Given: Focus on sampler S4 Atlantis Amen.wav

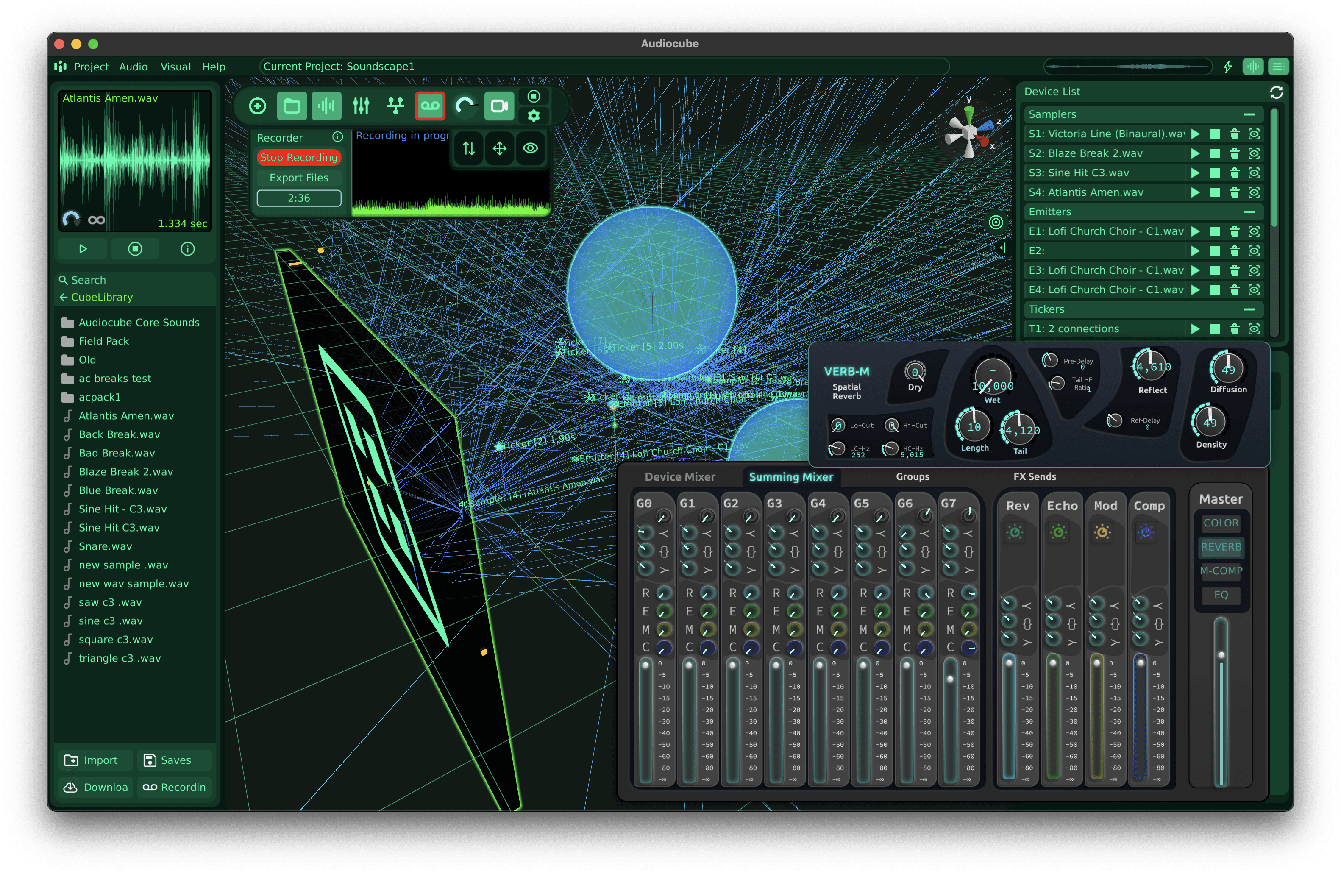Looking at the screenshot, I should pyautogui.click(x=1254, y=192).
